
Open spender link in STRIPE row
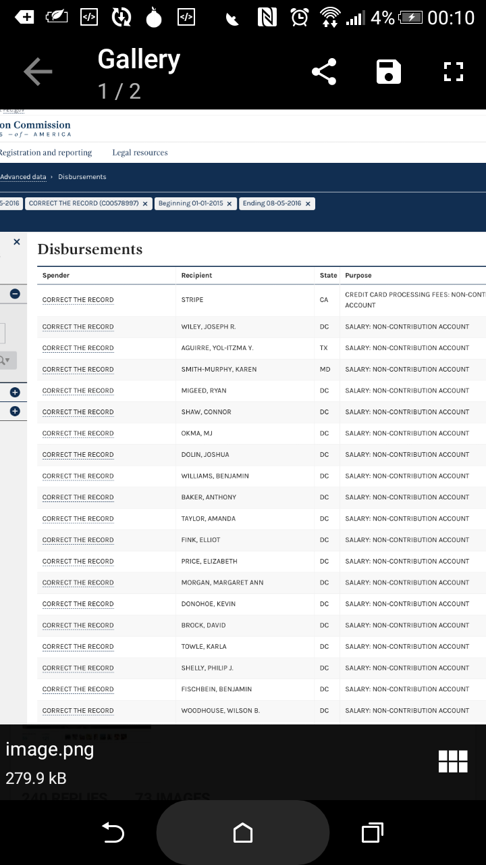(x=78, y=300)
